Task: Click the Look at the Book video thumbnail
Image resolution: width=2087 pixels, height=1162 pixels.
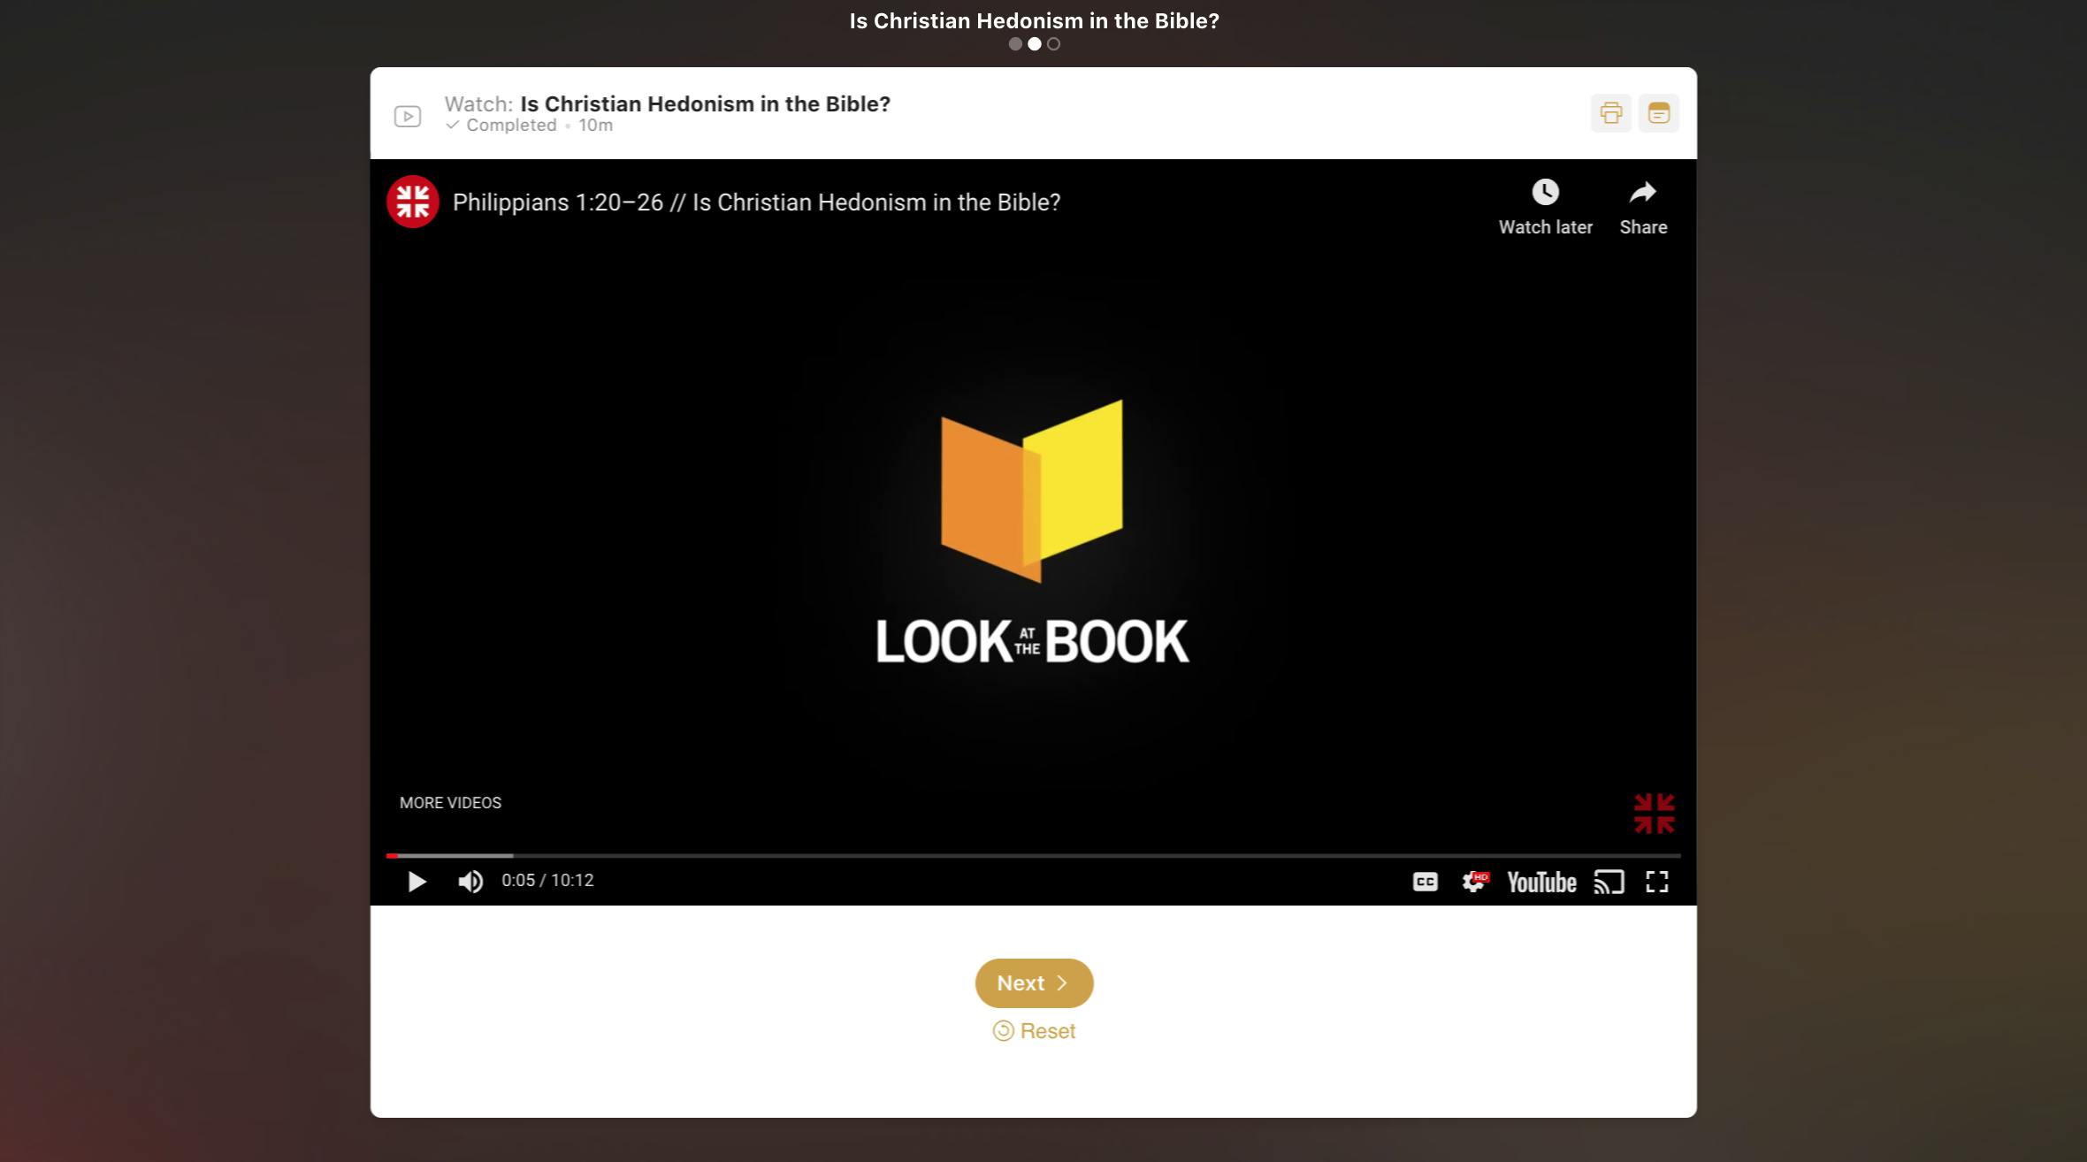Action: tap(1033, 531)
